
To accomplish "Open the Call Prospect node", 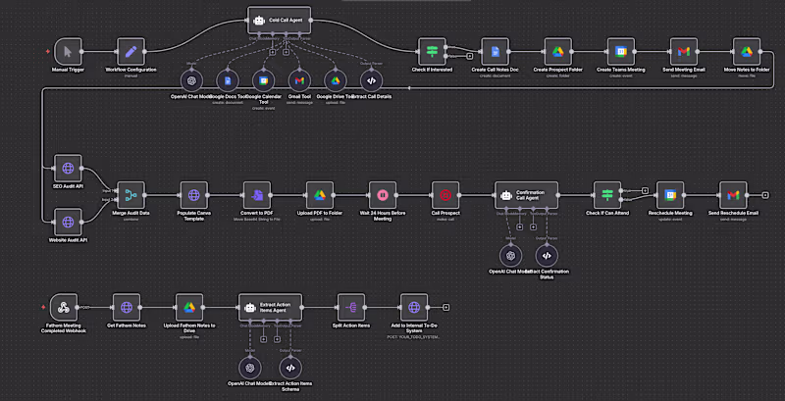I will [x=445, y=195].
